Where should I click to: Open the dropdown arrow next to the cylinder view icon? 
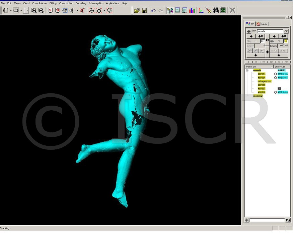[21, 11]
